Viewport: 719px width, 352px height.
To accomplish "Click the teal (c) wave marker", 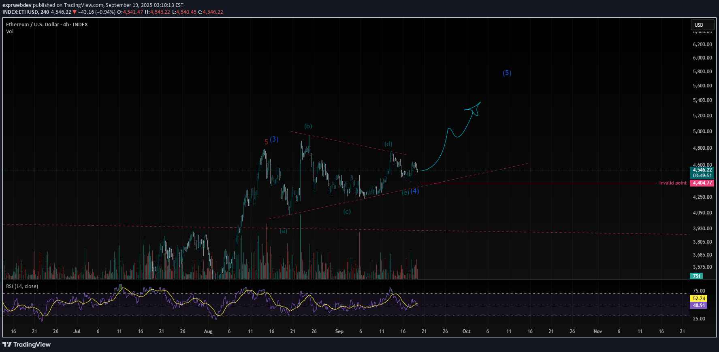I will [347, 212].
